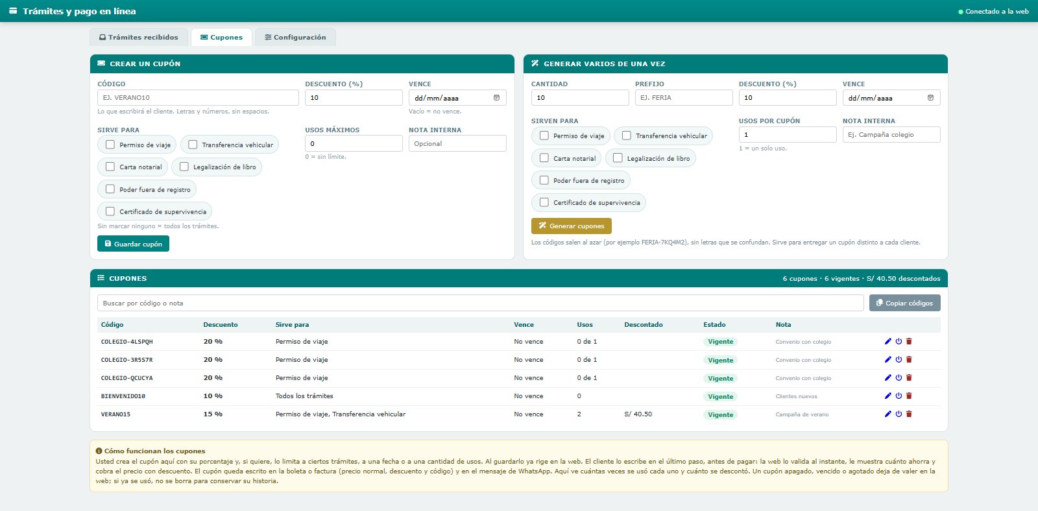The width and height of the screenshot is (1038, 511).
Task: Open the date picker in Crear un cupón Vence field
Action: pyautogui.click(x=496, y=98)
